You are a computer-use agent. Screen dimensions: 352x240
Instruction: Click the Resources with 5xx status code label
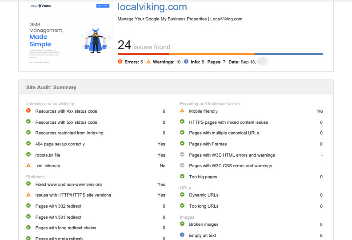click(66, 122)
